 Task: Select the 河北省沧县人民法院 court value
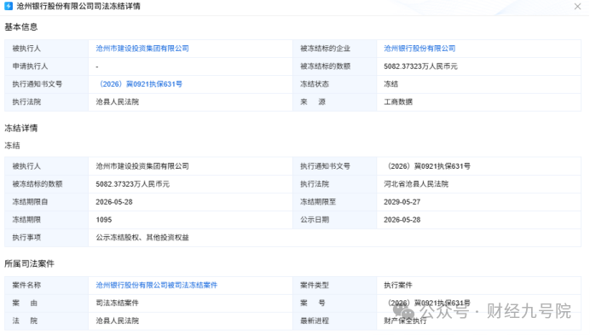click(x=416, y=184)
